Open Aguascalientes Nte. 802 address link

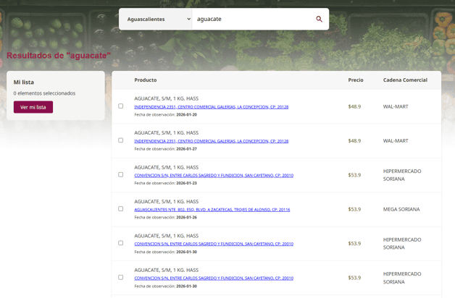pyautogui.click(x=212, y=209)
